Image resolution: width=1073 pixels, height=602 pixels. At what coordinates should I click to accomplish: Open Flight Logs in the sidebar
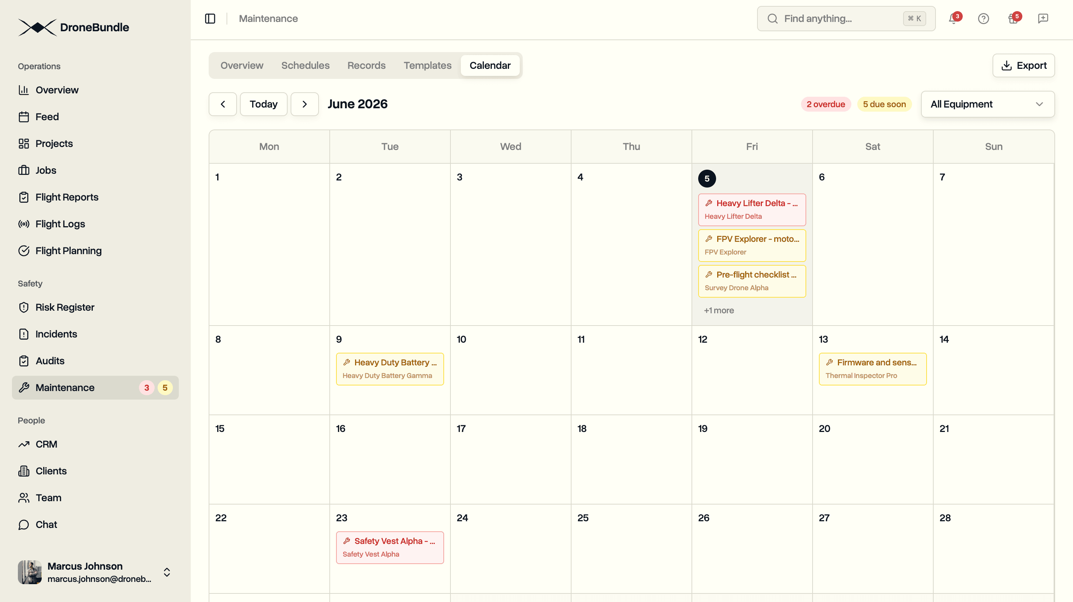(x=95, y=224)
